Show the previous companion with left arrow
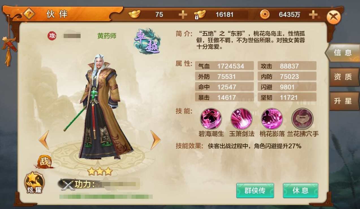The height and width of the screenshot is (209, 360). [x=44, y=140]
